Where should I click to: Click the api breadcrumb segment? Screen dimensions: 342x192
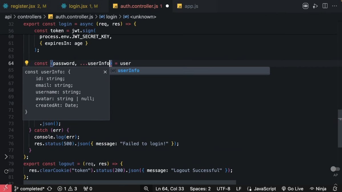coord(8,17)
